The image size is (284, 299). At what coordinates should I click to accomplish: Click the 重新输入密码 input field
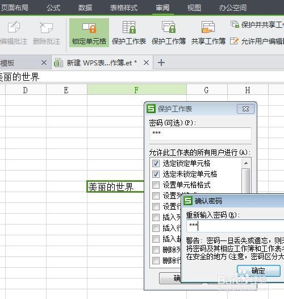[x=235, y=226]
